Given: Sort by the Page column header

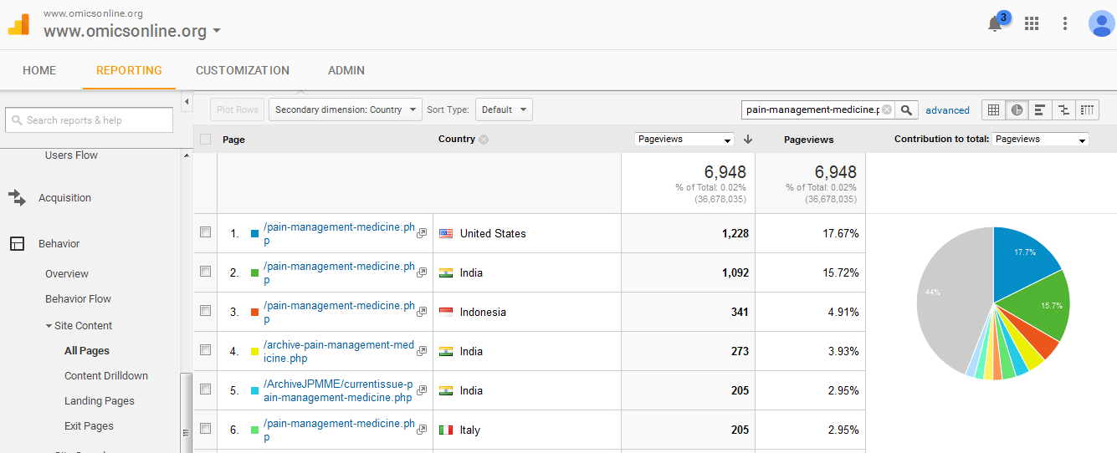Looking at the screenshot, I should 233,140.
